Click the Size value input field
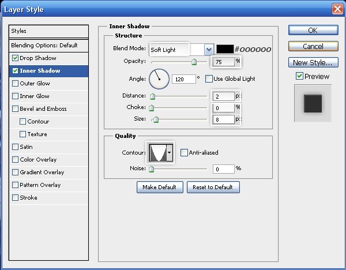Viewport: 346px width, 270px height. tap(224, 119)
